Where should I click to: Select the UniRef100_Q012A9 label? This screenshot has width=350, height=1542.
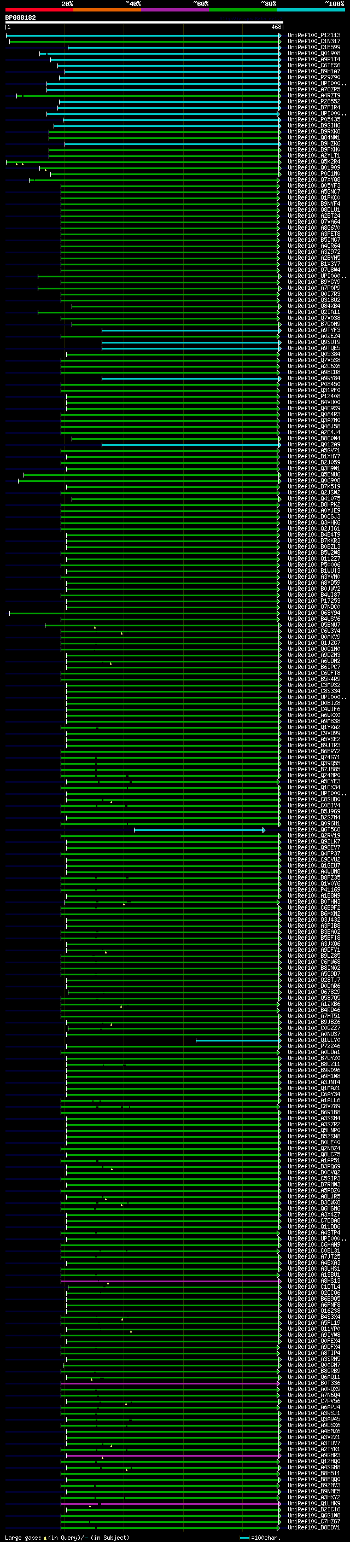coord(313,444)
